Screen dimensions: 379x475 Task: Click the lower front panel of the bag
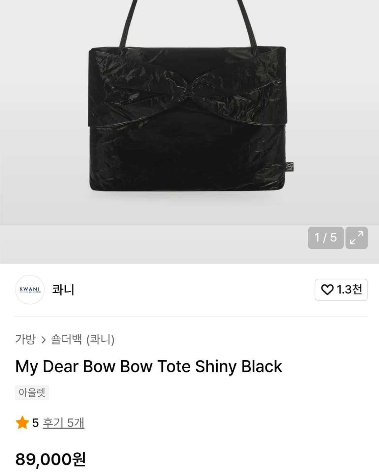(187, 158)
